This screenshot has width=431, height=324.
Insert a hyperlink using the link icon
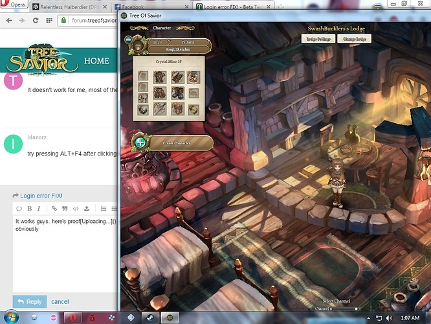click(54, 208)
